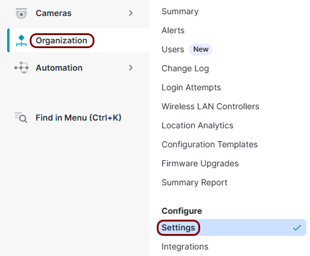310x256 pixels.
Task: View the Change Log
Action: (x=185, y=68)
